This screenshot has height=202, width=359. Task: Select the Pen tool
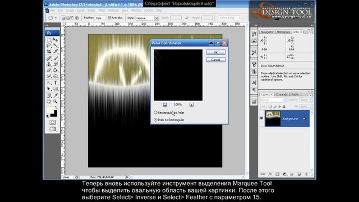pos(49,83)
